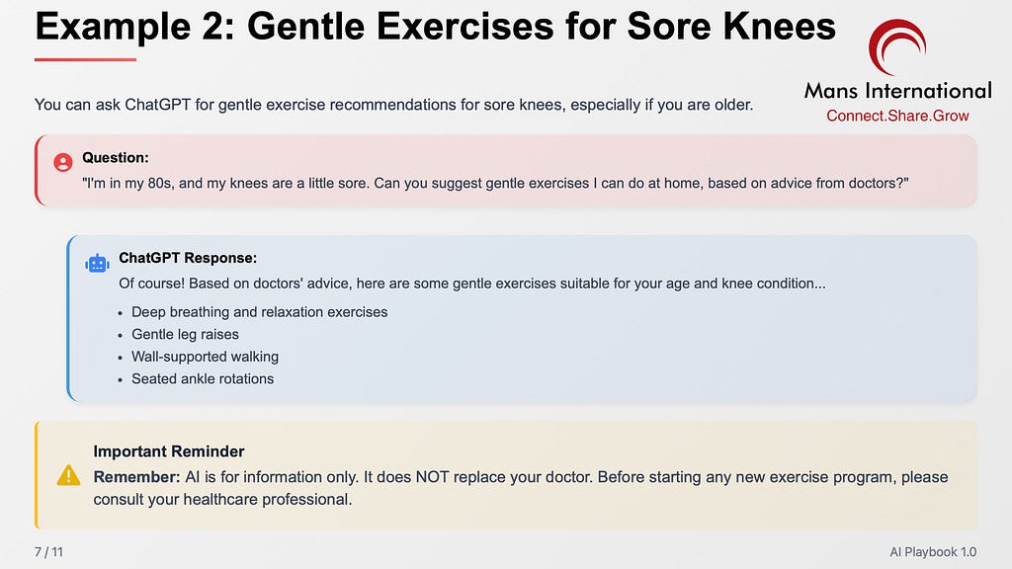Click the red swirl Mans International logo
Viewport: 1012px width, 569px height.
tap(897, 45)
